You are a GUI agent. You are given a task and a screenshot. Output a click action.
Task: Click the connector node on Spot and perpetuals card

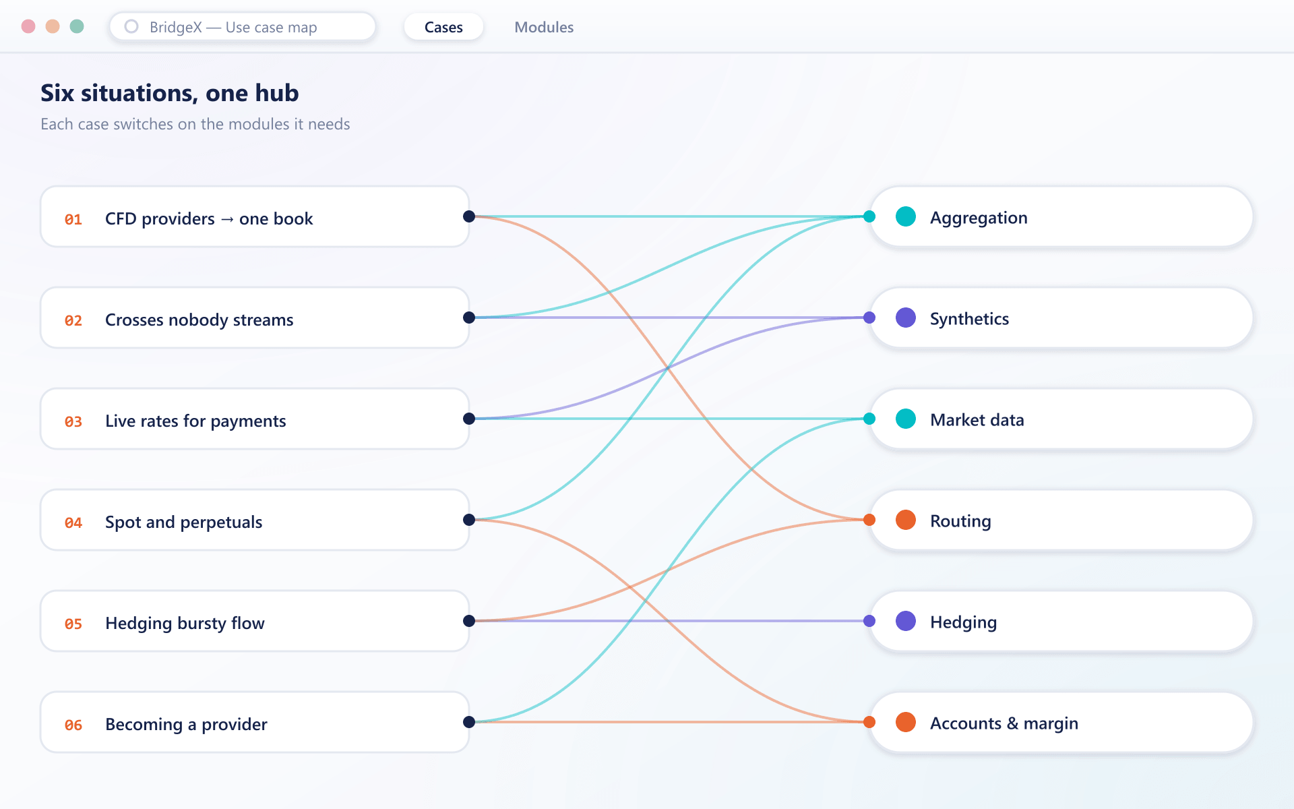coord(469,520)
